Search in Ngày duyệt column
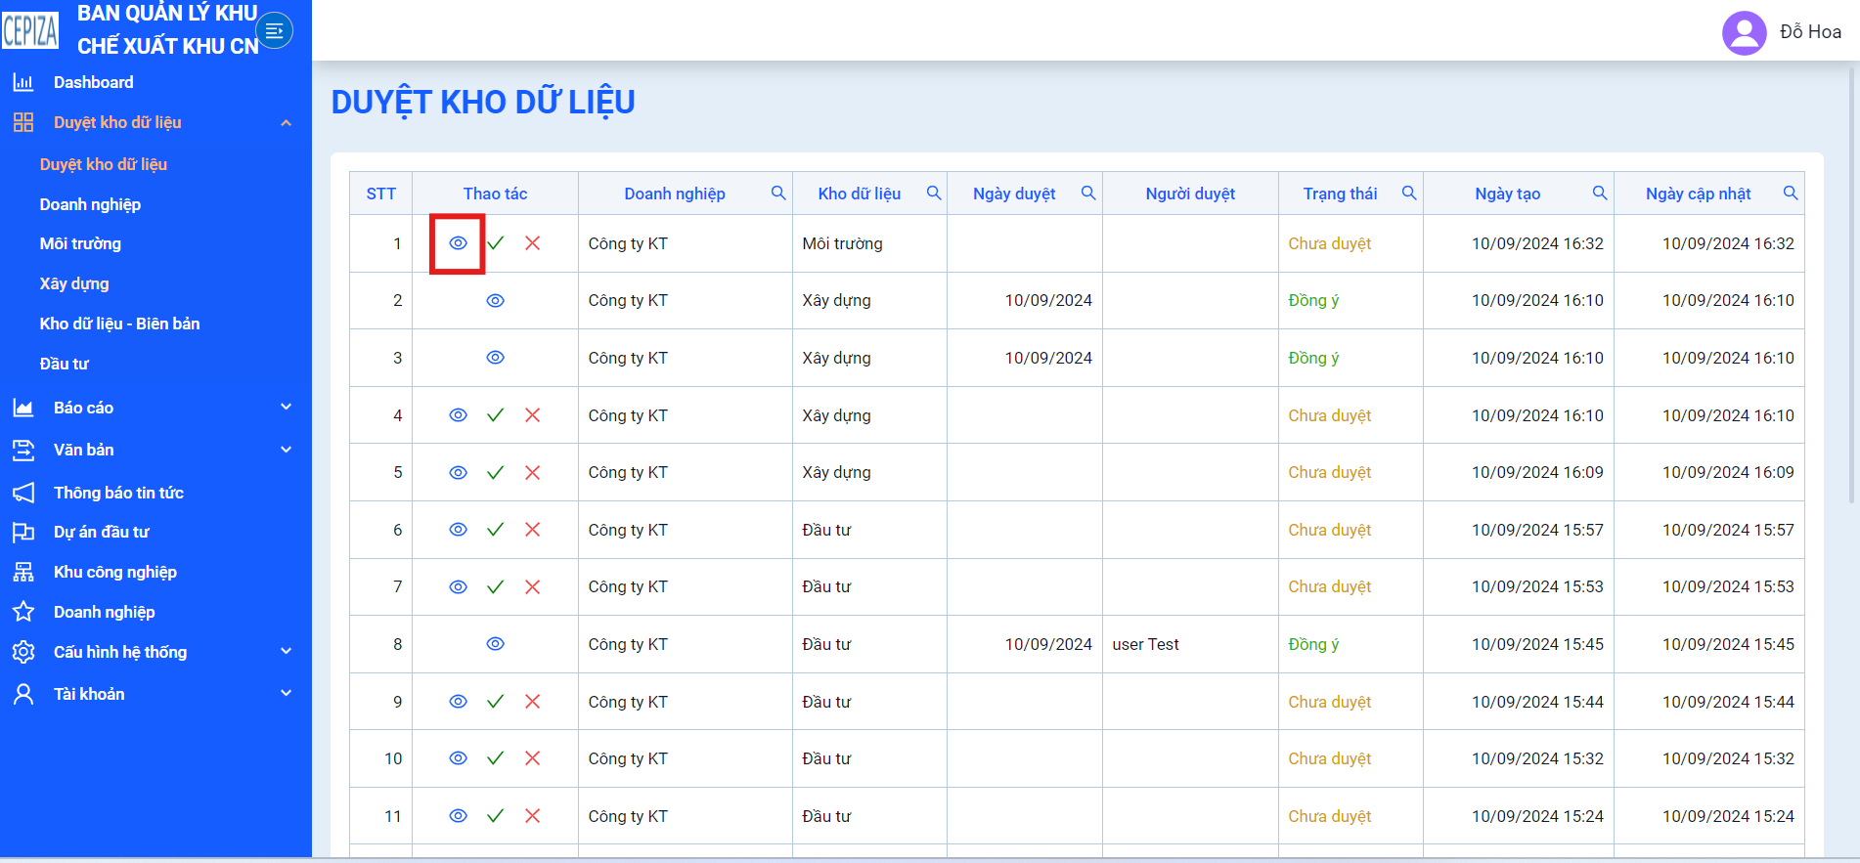 click(x=1088, y=193)
